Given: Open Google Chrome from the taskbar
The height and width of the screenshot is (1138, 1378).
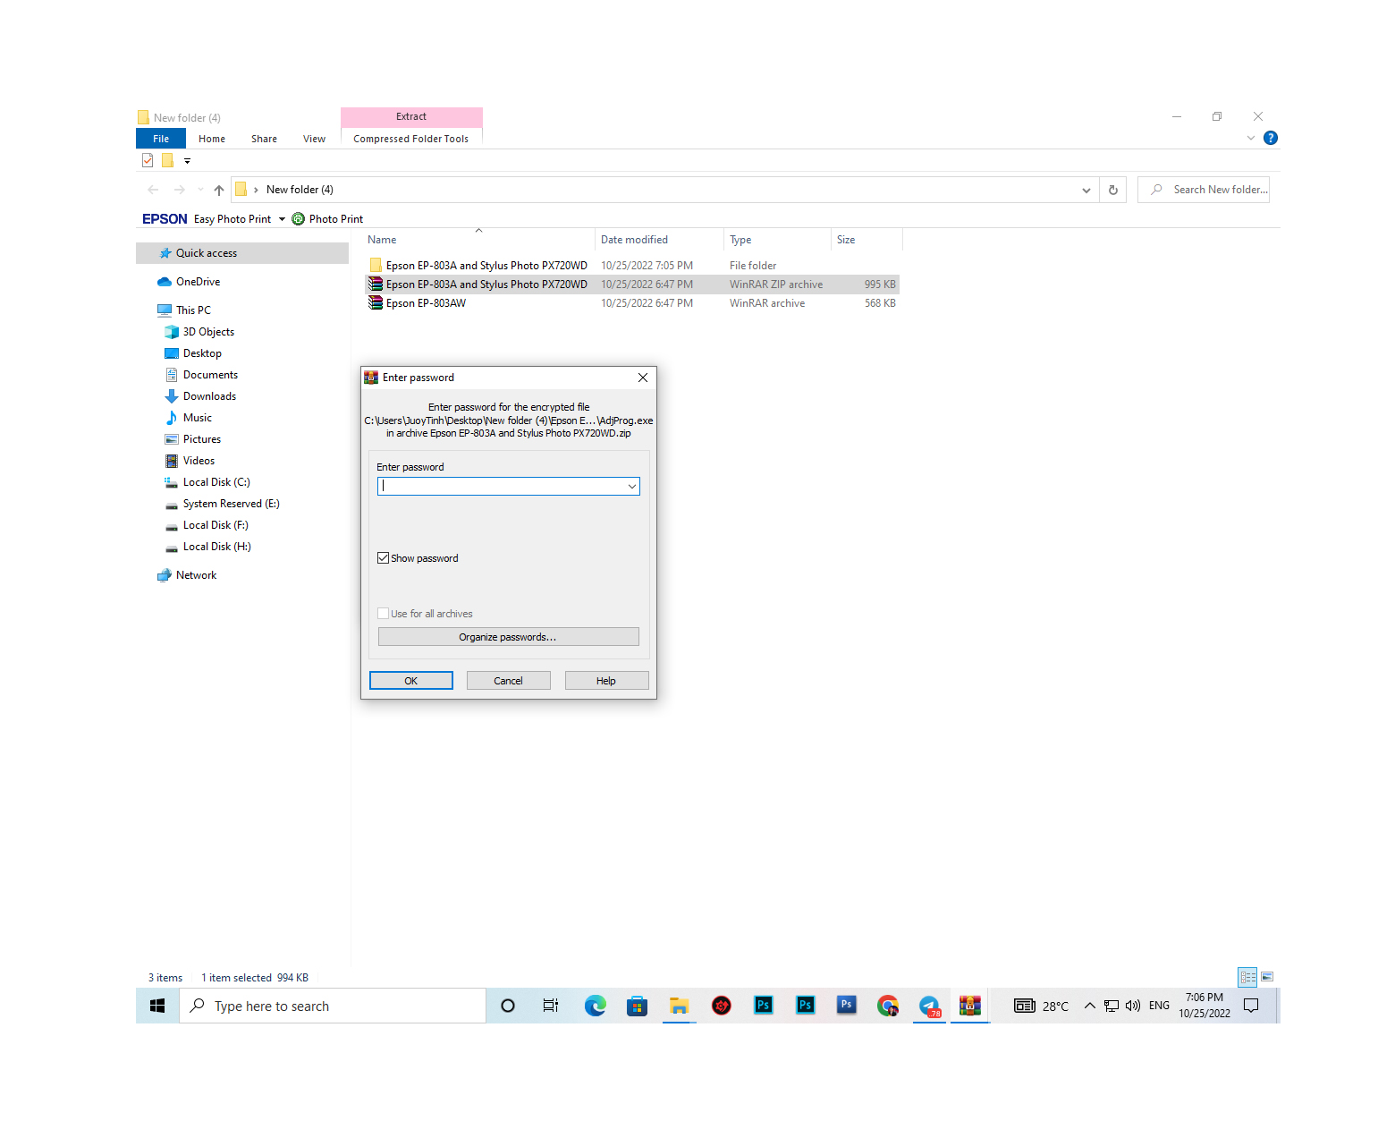Looking at the screenshot, I should 887,1006.
